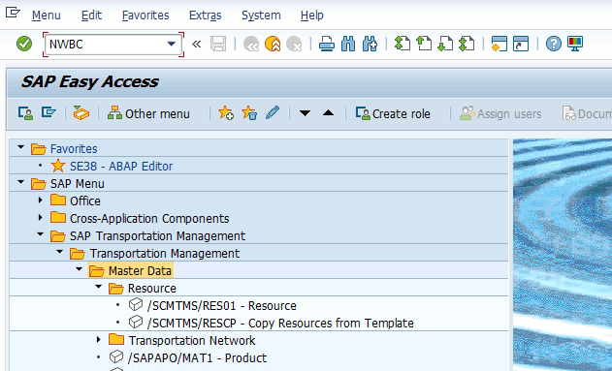This screenshot has height=371, width=612.
Task: Open the System menu
Action: click(261, 15)
